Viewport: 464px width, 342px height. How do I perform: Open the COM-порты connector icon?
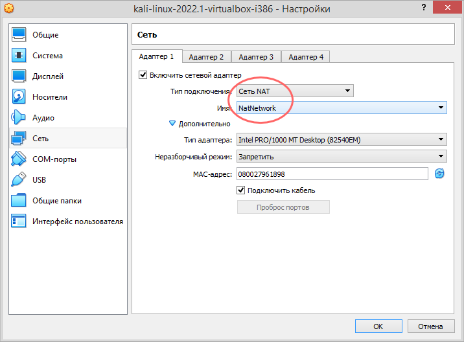coord(19,159)
